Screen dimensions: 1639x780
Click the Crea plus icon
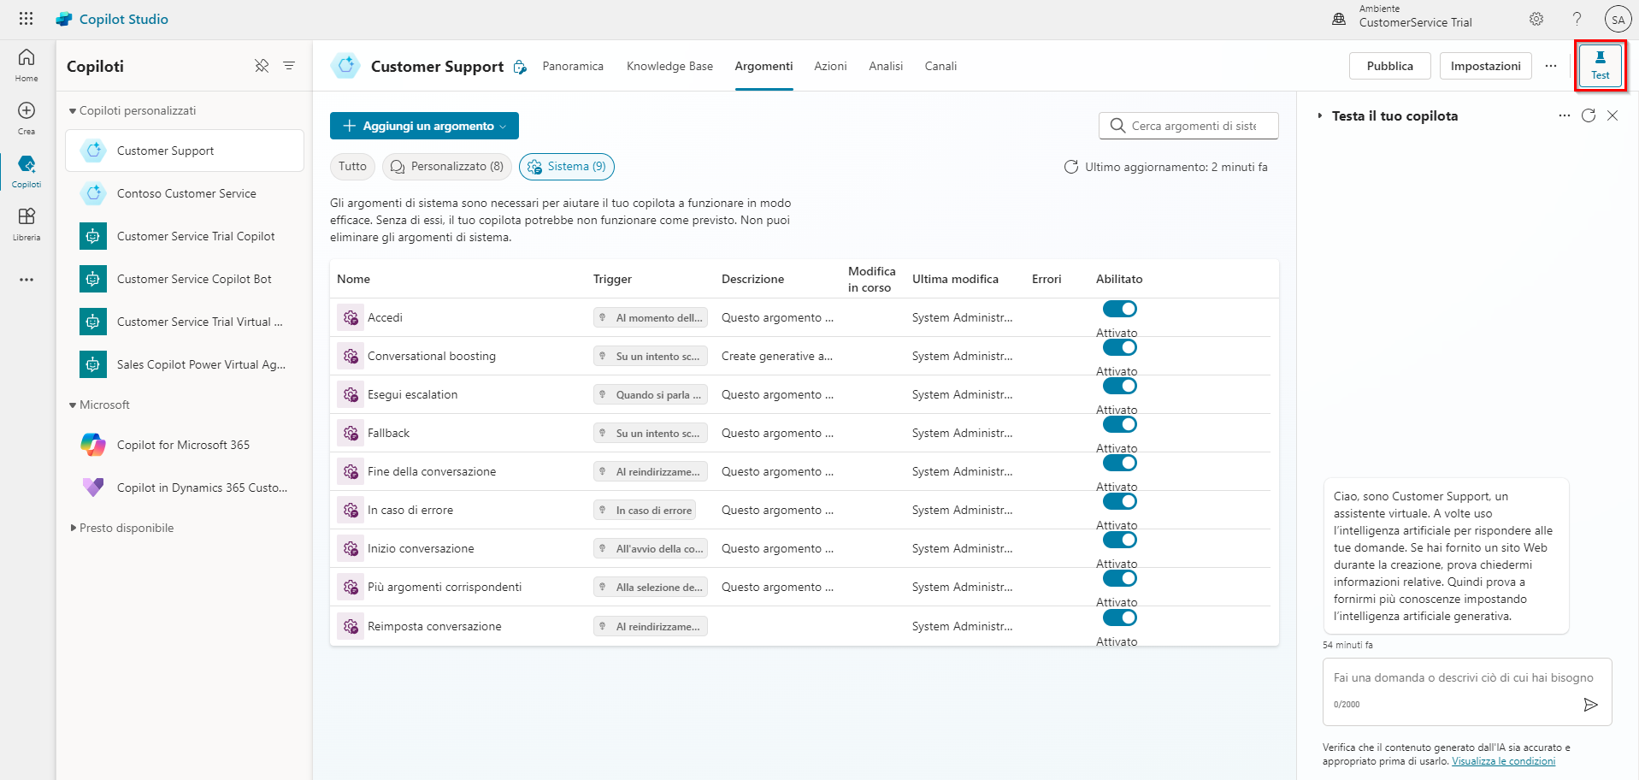point(27,117)
